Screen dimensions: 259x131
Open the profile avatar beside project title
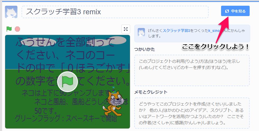[x=11, y=12]
